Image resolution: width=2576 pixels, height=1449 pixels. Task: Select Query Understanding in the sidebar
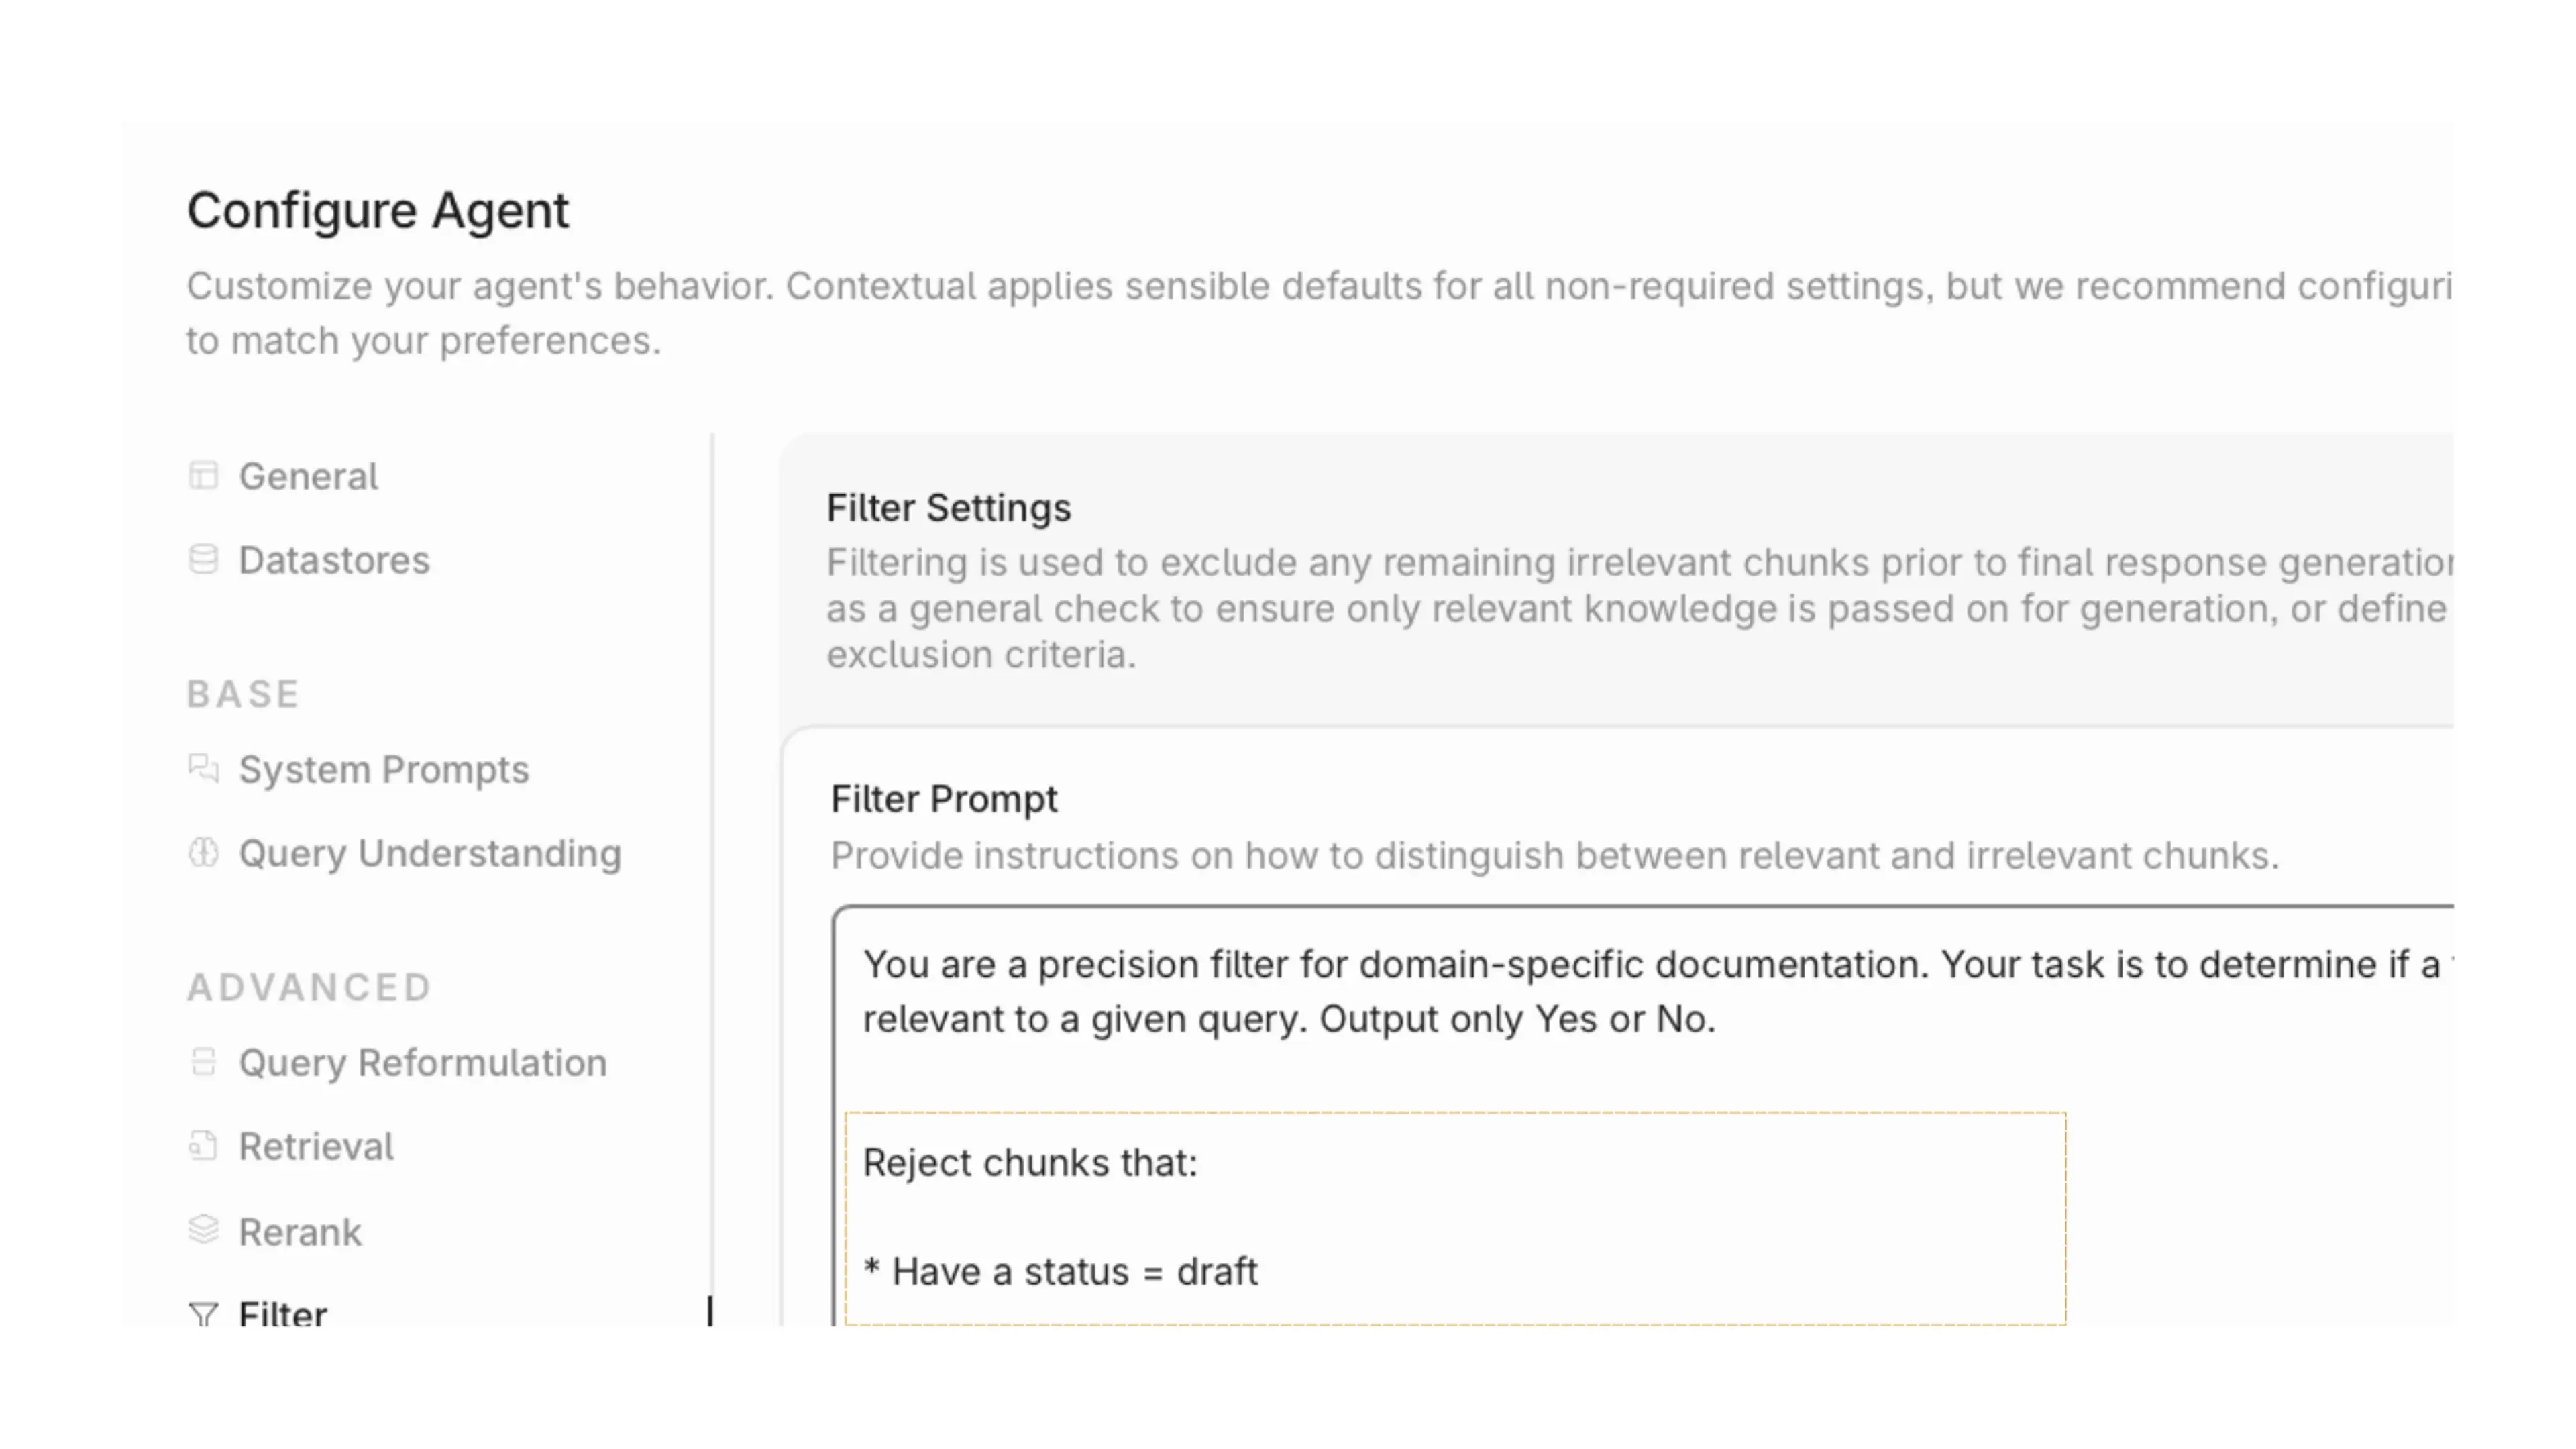[x=430, y=853]
